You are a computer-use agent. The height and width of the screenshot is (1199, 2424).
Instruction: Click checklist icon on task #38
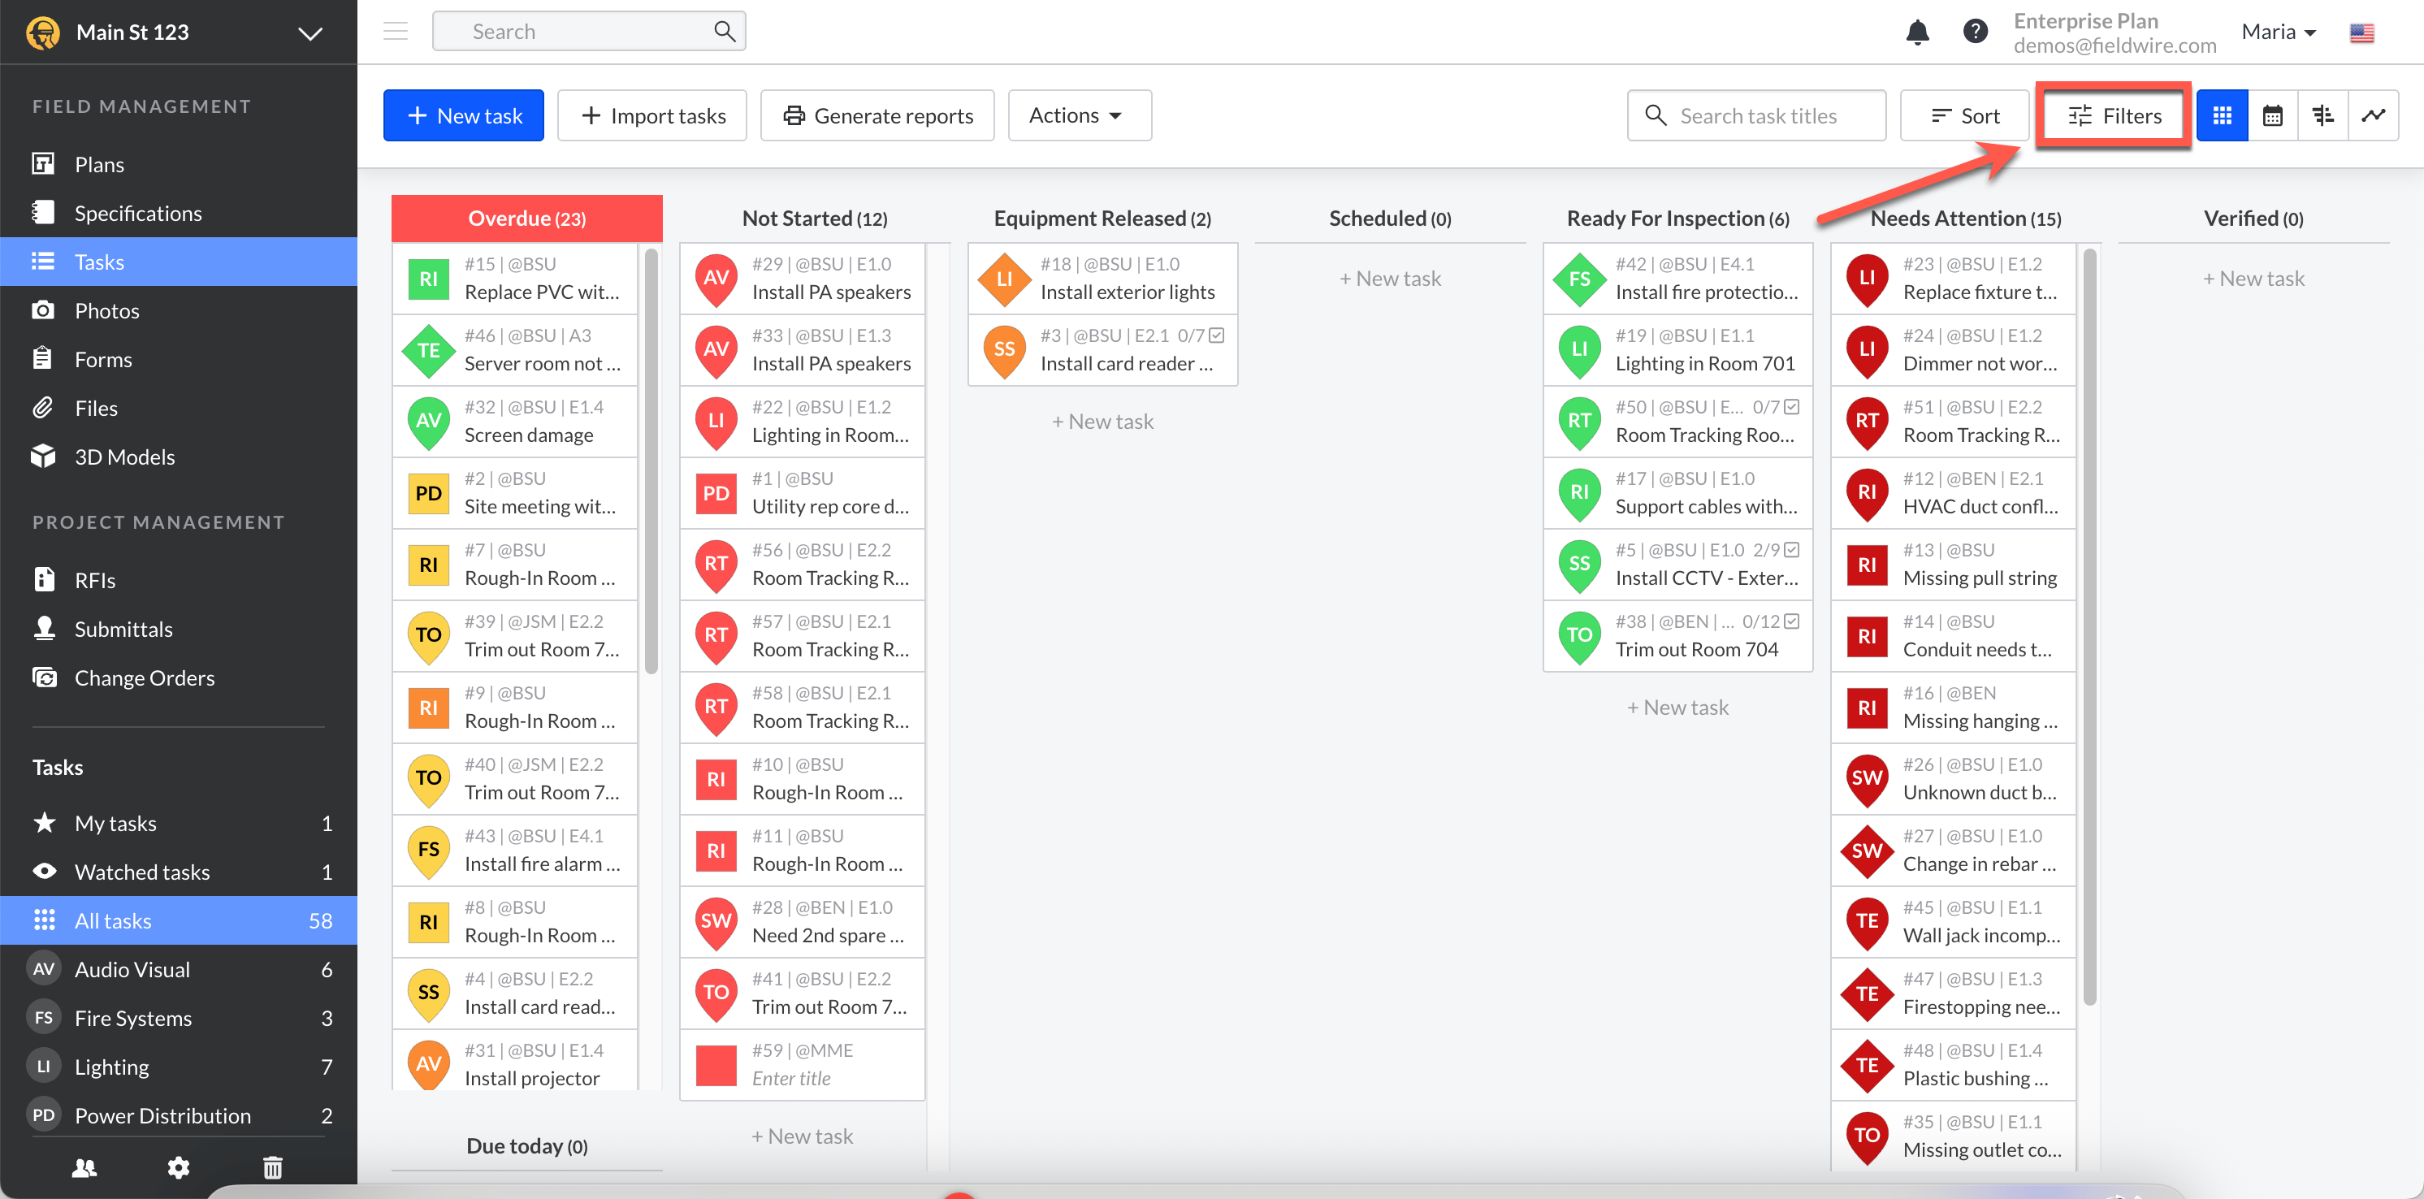1792,621
